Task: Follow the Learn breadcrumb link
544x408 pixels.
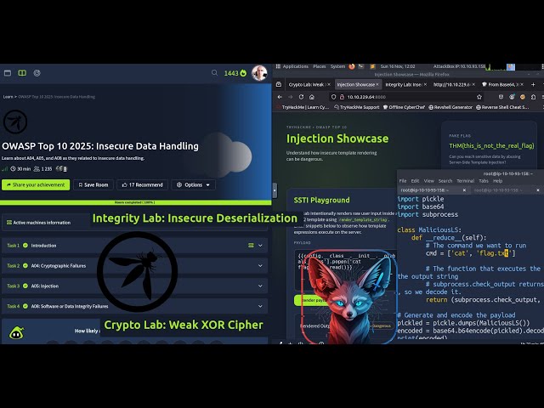Action: click(8, 97)
